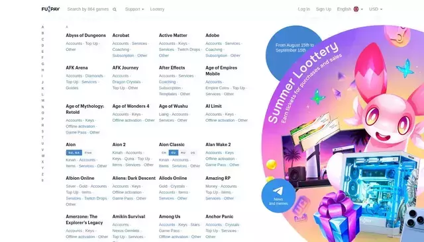Screen dimensions: 424x242
Task: Open Allods Online Crystals category
Action: coord(178,186)
